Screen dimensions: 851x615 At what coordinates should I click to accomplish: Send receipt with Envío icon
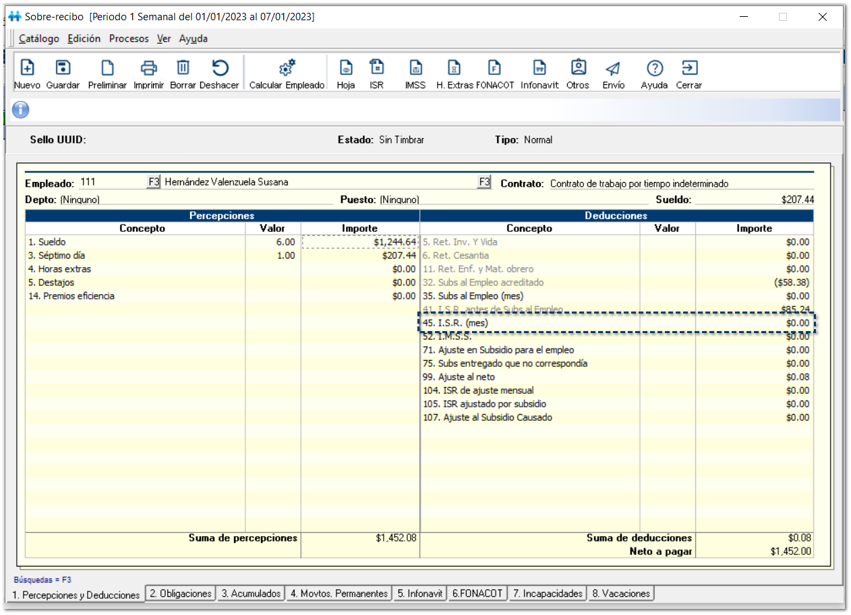(x=612, y=68)
